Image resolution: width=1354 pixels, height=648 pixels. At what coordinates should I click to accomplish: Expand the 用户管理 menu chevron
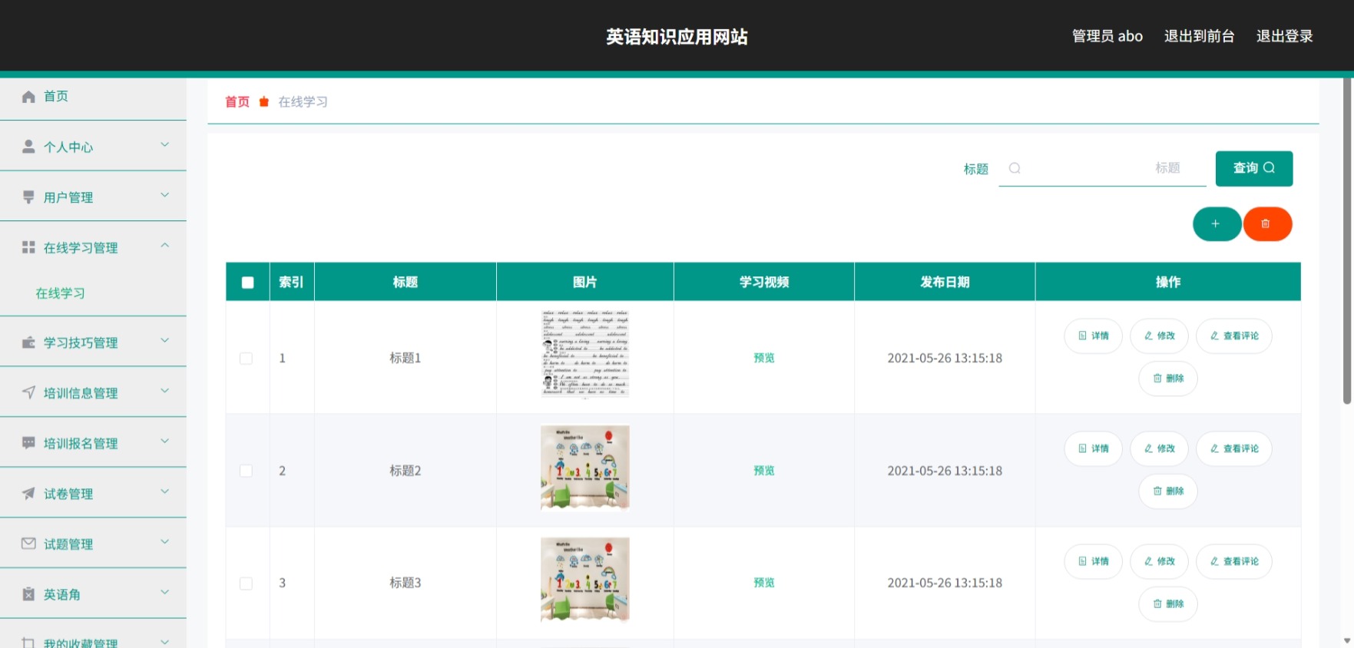[x=164, y=195]
